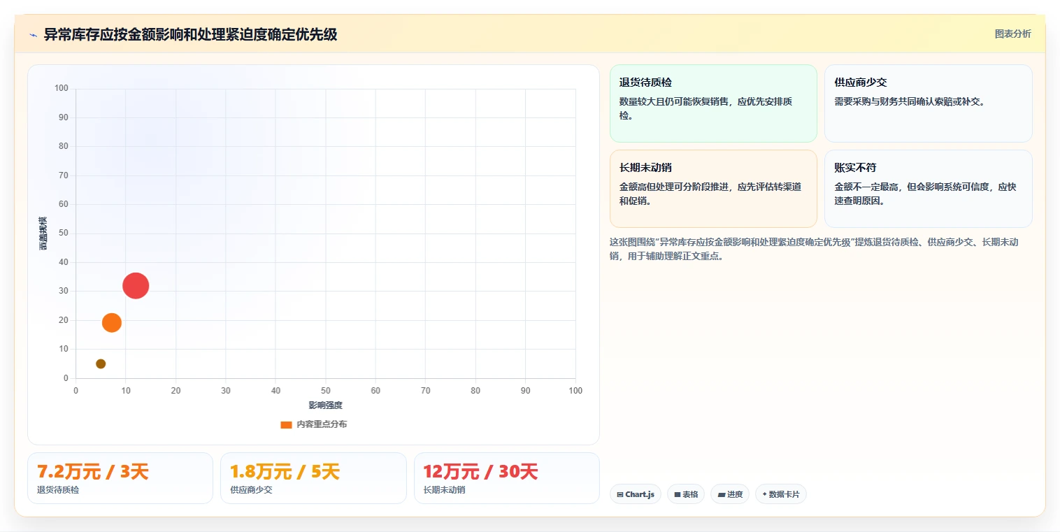Open the 长期未动销 info card
The width and height of the screenshot is (1060, 532).
click(x=713, y=189)
